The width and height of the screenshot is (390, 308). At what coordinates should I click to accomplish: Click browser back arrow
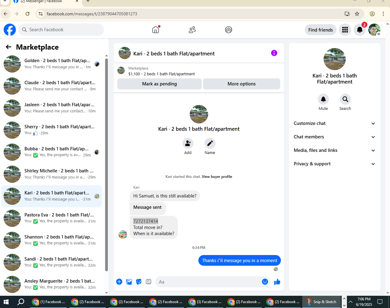click(x=6, y=14)
